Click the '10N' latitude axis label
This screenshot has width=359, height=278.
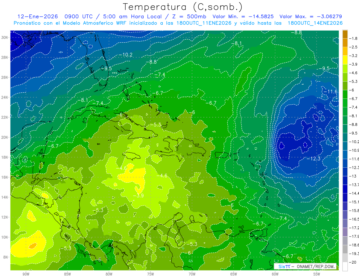(x=4, y=237)
